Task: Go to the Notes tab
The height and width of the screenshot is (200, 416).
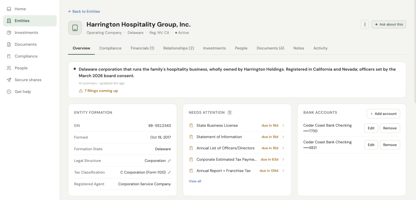Action: point(299,48)
